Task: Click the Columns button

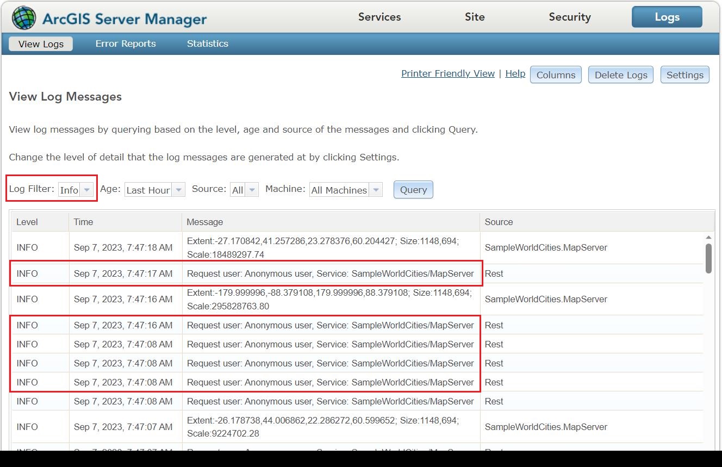Action: 556,74
